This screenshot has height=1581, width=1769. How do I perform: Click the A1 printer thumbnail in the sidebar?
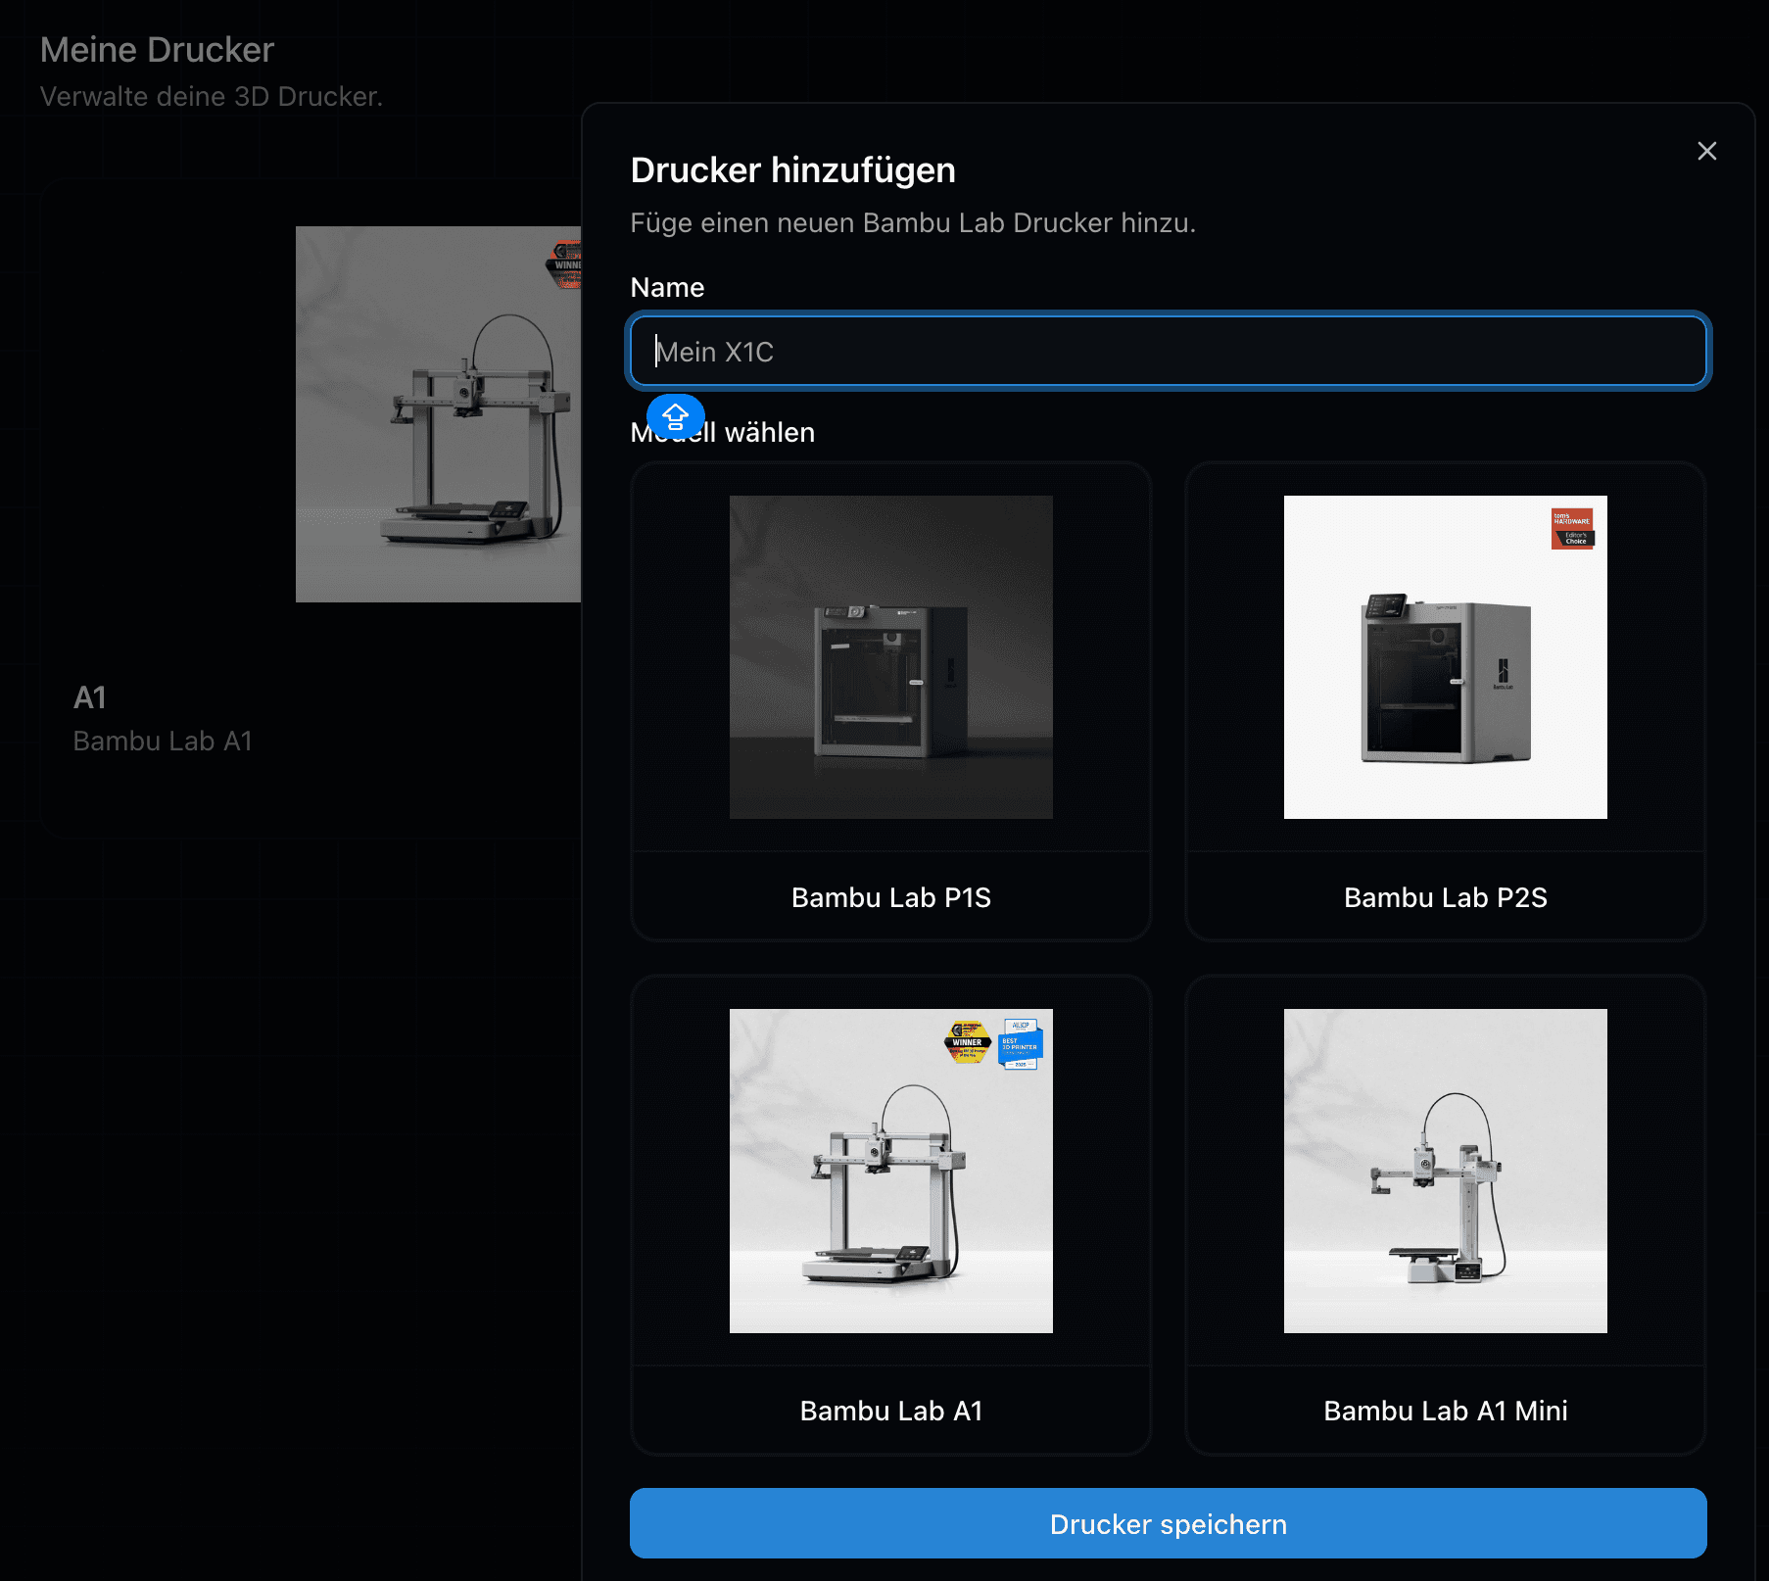click(x=438, y=413)
